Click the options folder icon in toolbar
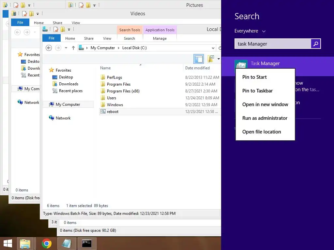 point(211,59)
